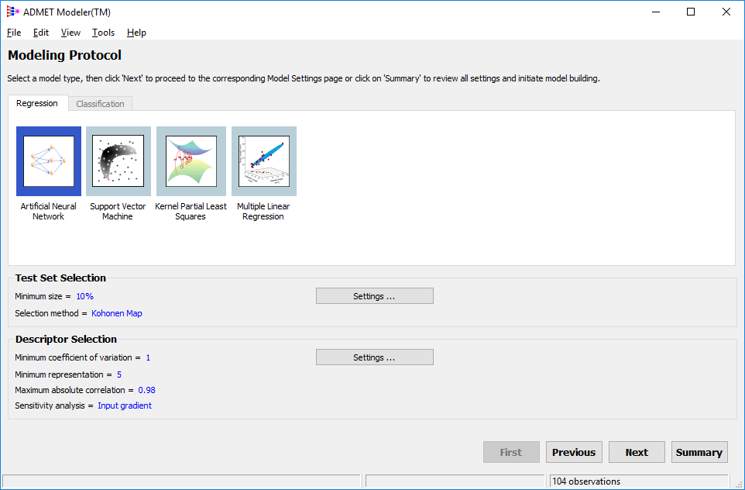The width and height of the screenshot is (745, 490).
Task: Open the File menu
Action: [x=14, y=33]
